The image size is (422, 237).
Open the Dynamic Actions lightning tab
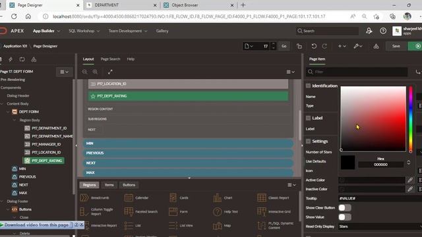click(11, 59)
